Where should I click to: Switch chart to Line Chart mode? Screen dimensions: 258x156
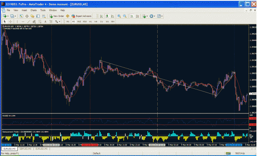[x=113, y=16]
